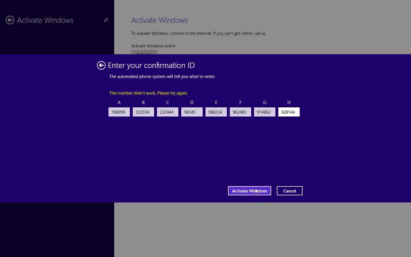The height and width of the screenshot is (257, 411).
Task: Select field C containing 232444
Action: [168, 112]
